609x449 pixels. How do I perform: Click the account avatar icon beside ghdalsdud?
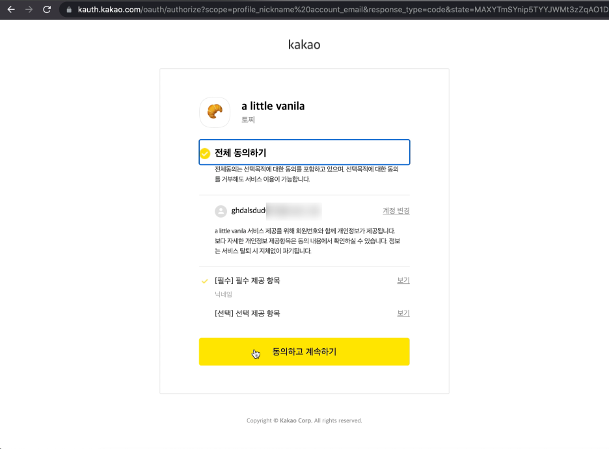pyautogui.click(x=221, y=211)
